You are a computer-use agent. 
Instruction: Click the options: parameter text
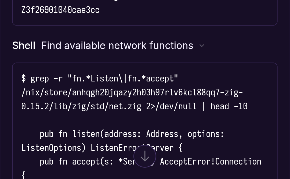pos(206,134)
